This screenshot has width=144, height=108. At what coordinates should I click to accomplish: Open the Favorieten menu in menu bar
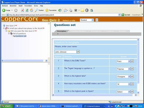28,6
